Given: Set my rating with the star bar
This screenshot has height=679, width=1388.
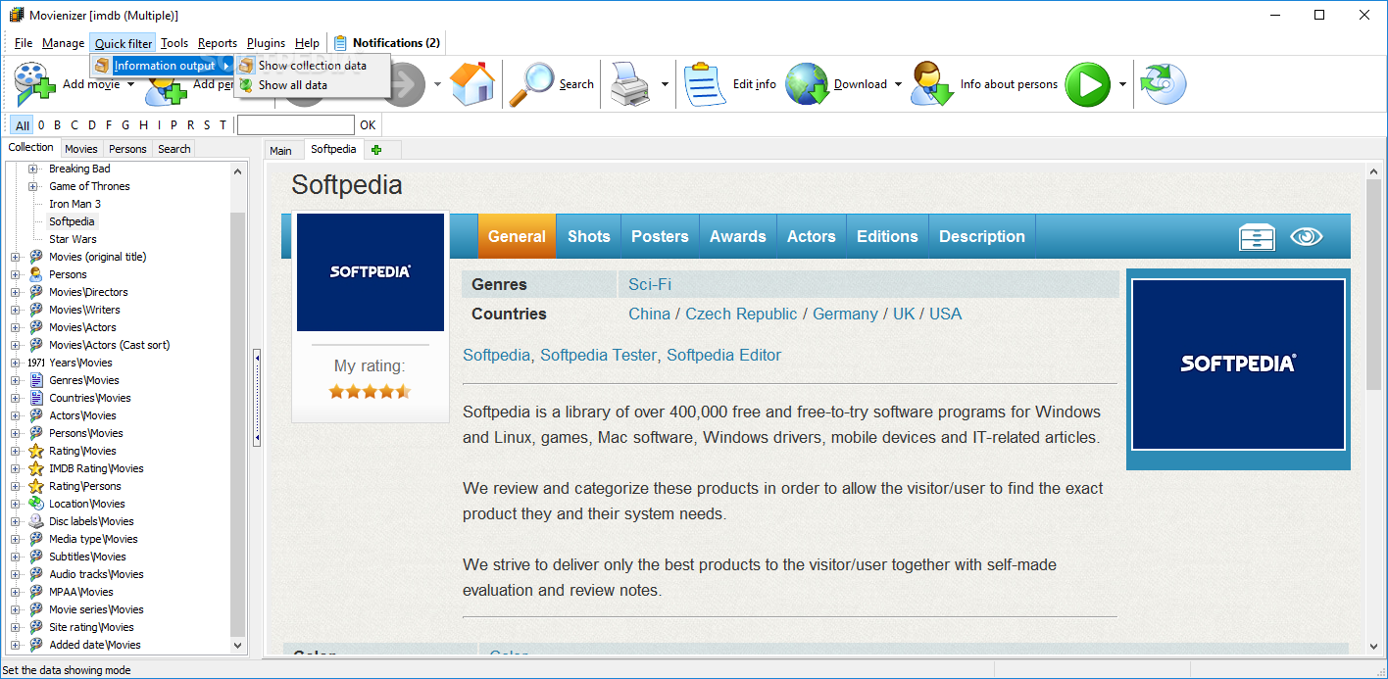Looking at the screenshot, I should click(x=370, y=392).
